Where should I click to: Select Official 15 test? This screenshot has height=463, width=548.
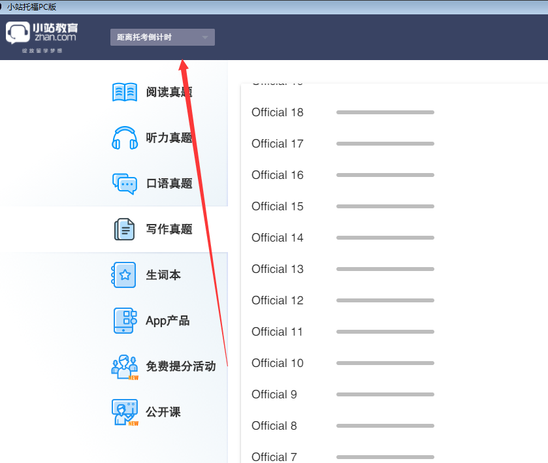click(278, 206)
